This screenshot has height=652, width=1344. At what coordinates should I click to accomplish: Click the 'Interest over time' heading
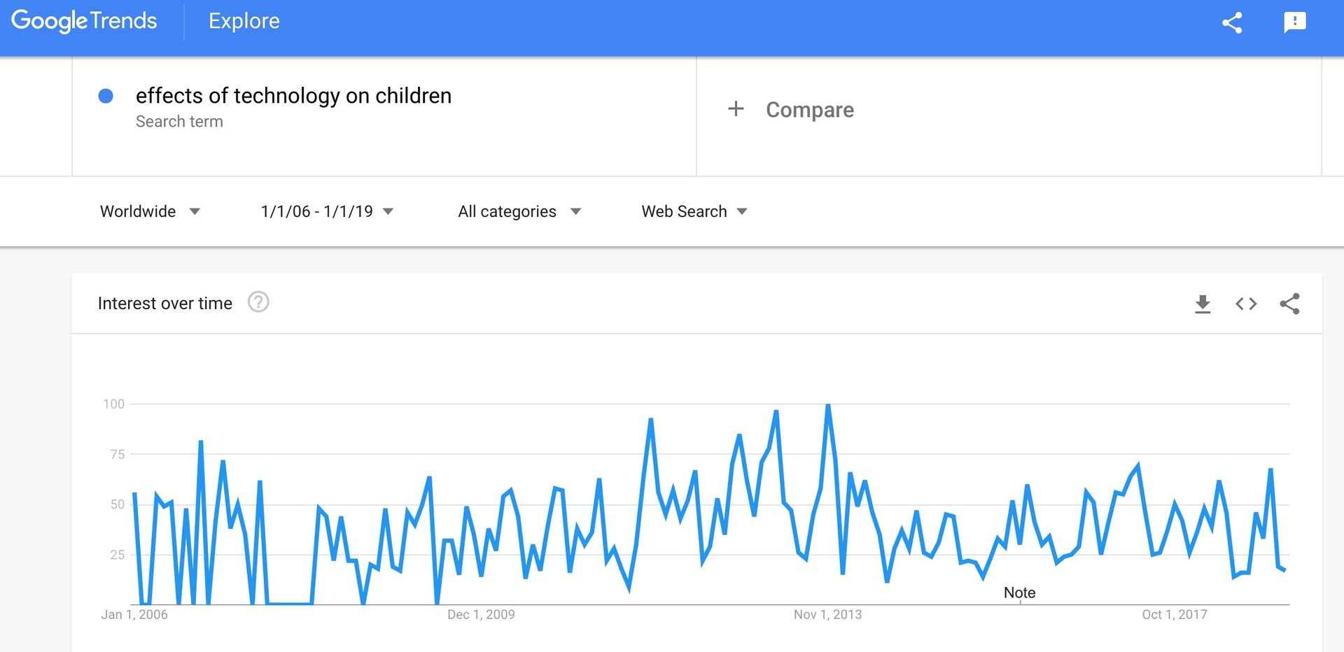(x=164, y=303)
